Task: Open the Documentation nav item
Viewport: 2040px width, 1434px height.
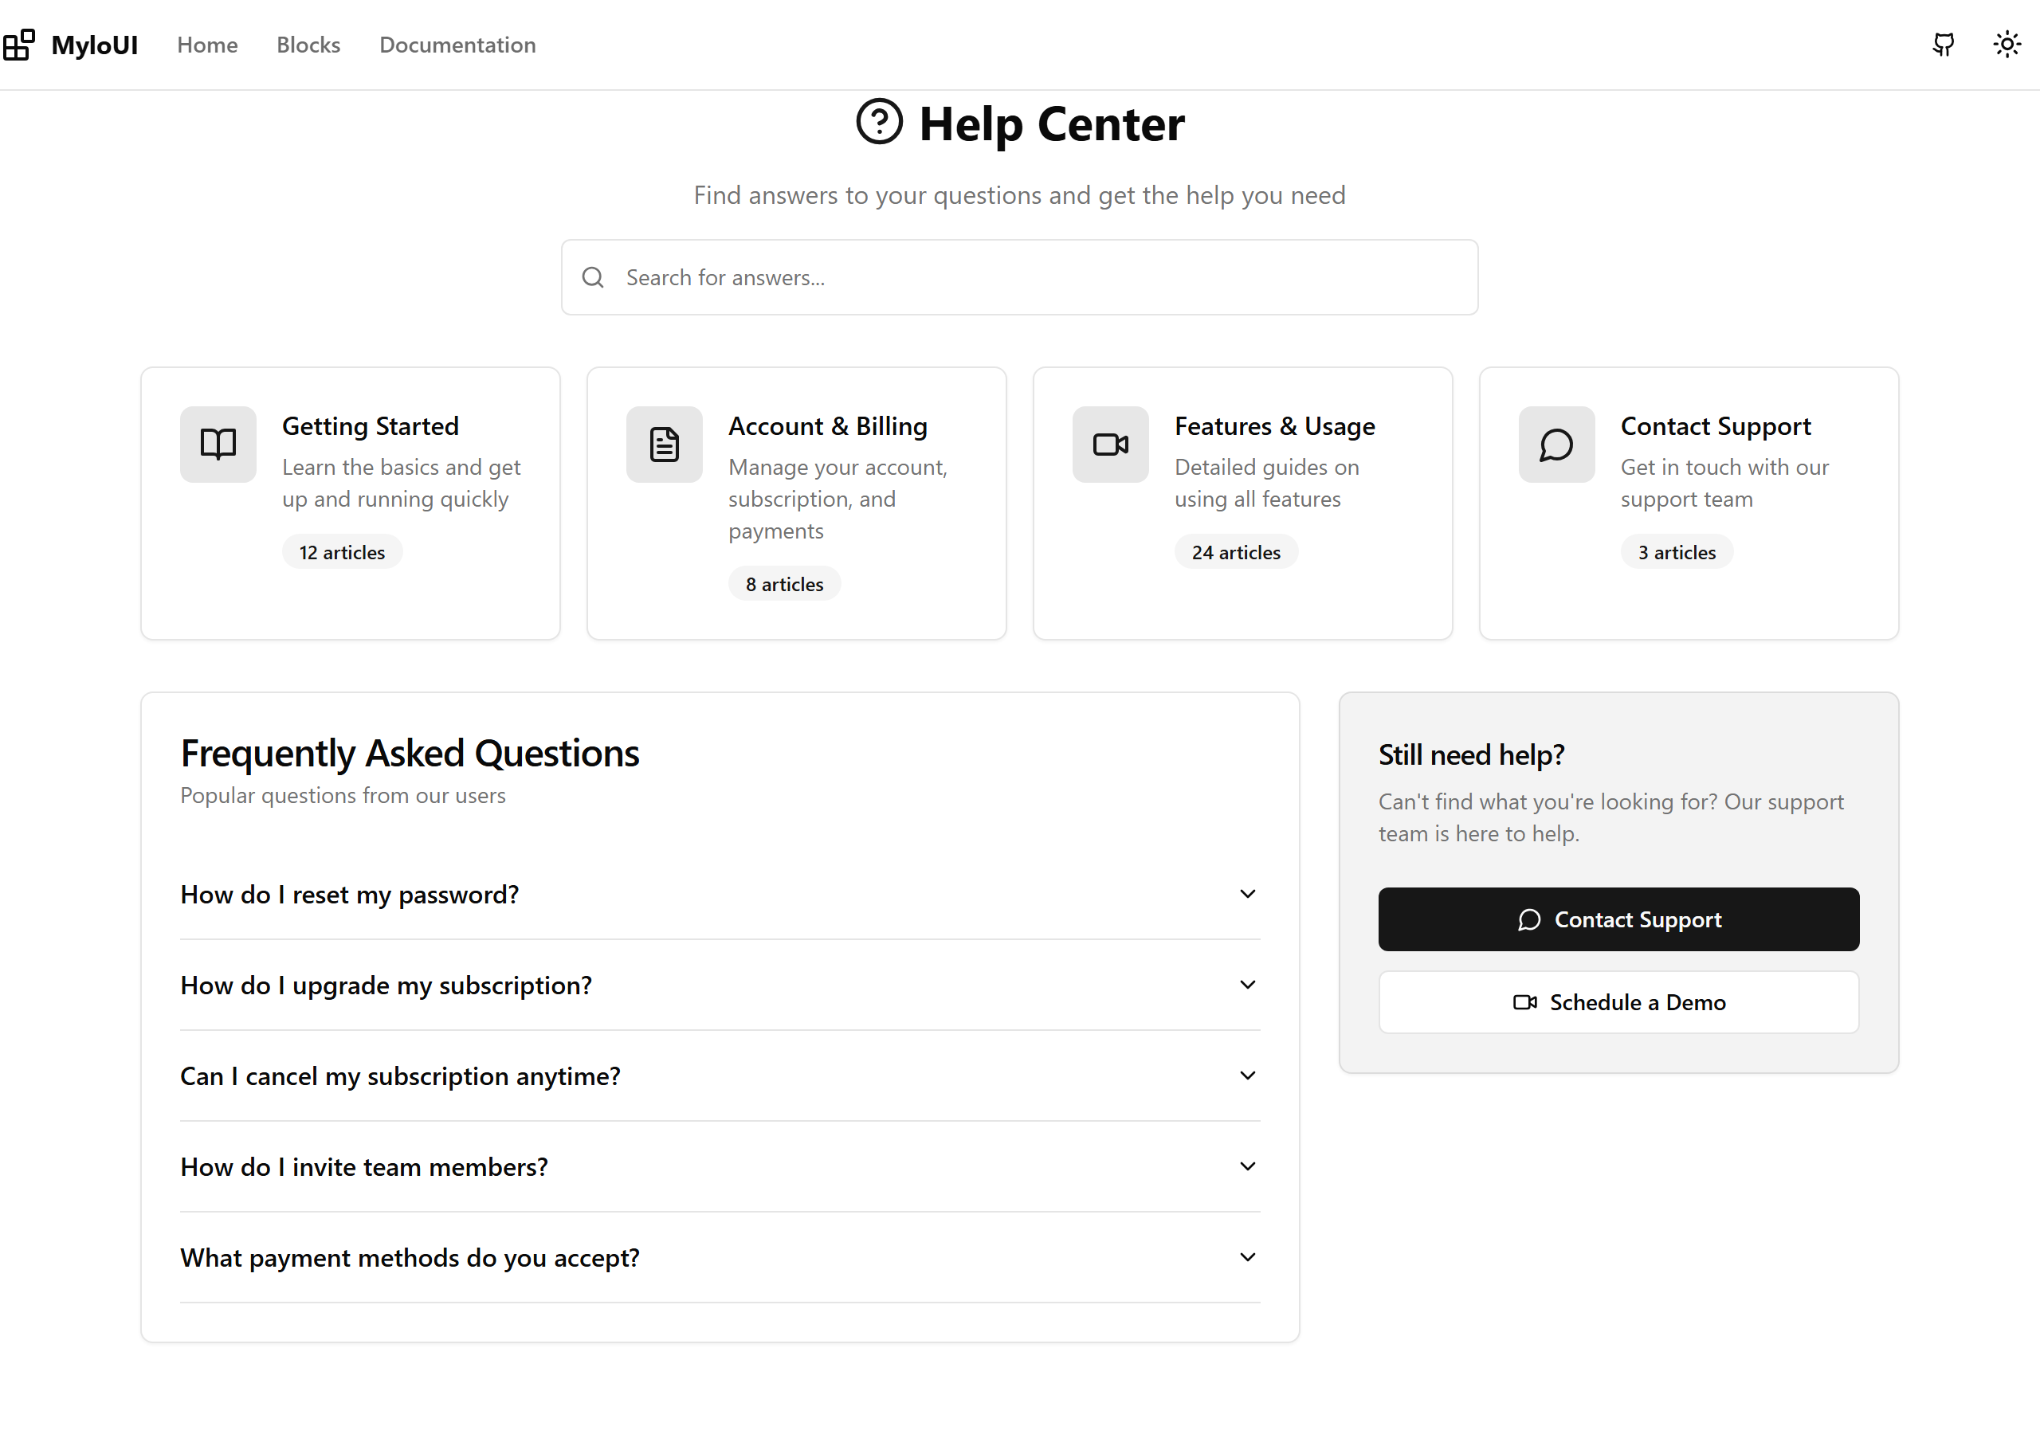Action: point(457,45)
